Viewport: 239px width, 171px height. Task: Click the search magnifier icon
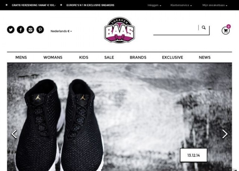click(x=204, y=28)
